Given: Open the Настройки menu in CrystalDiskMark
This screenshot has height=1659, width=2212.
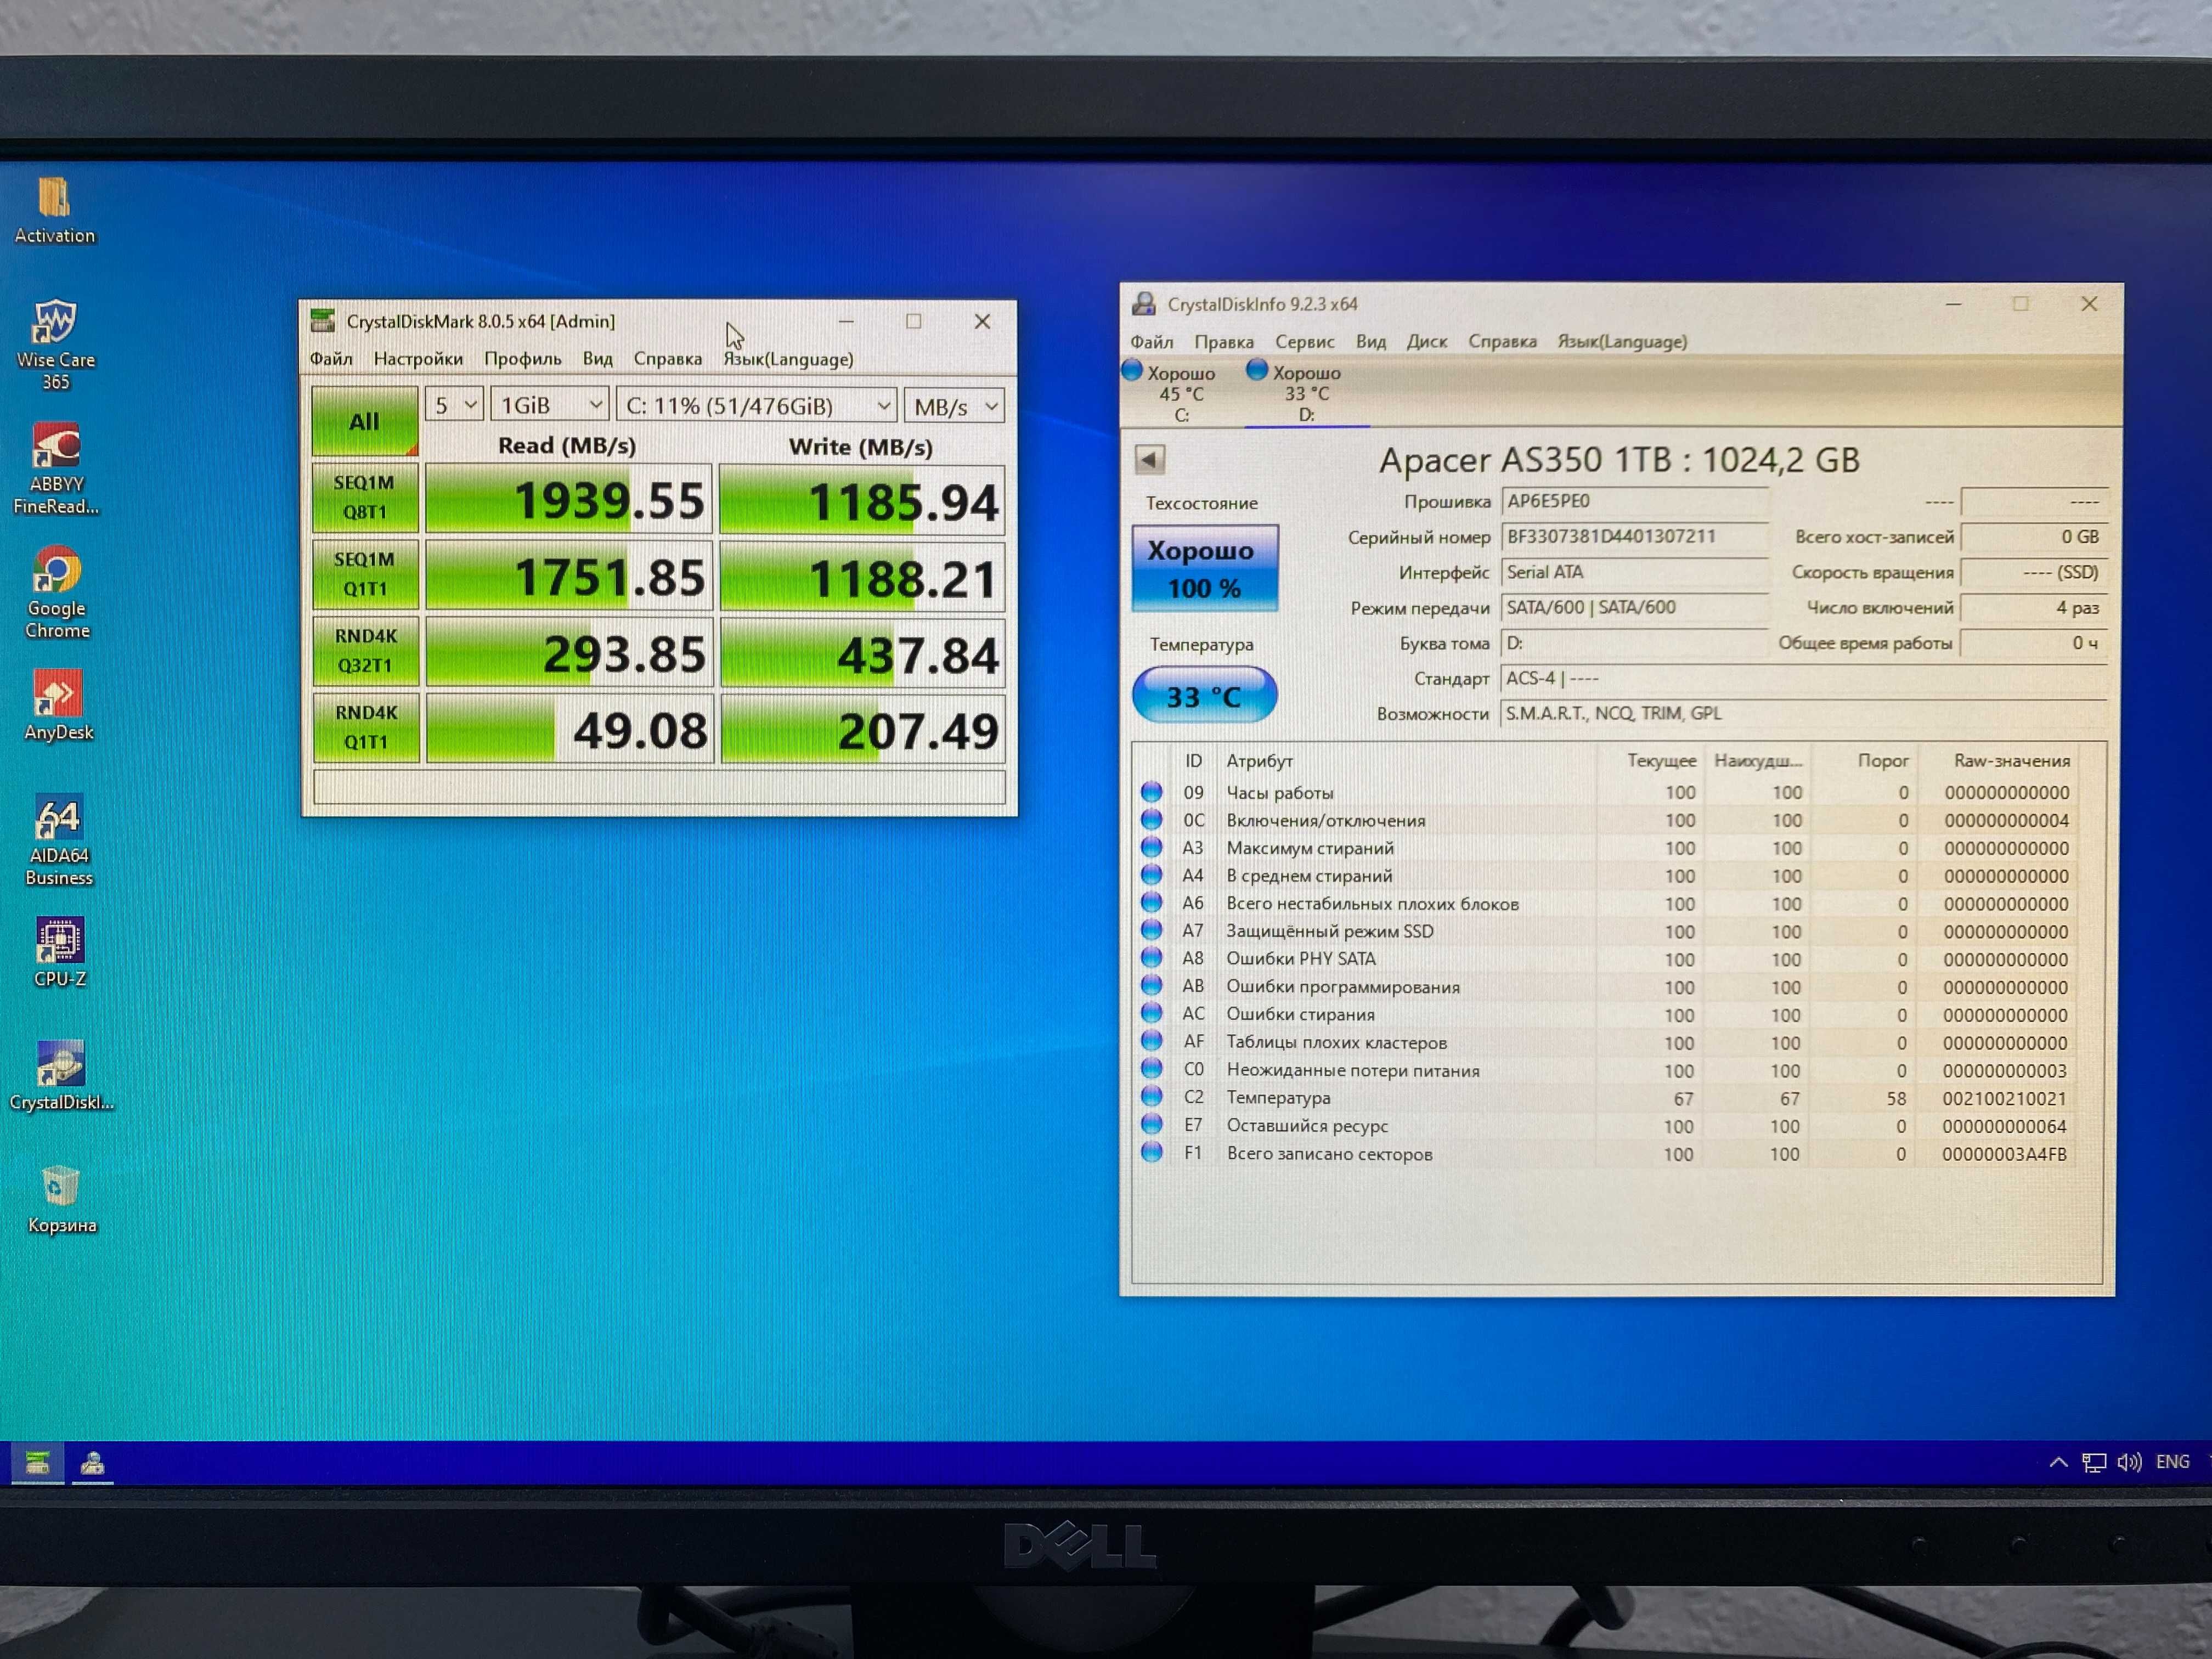Looking at the screenshot, I should coord(418,358).
